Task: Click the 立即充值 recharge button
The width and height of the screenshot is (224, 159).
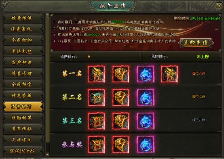Action: [x=196, y=43]
